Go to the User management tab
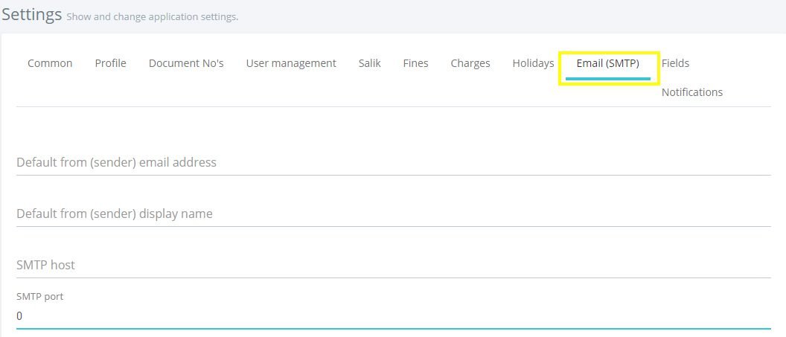 pos(291,63)
